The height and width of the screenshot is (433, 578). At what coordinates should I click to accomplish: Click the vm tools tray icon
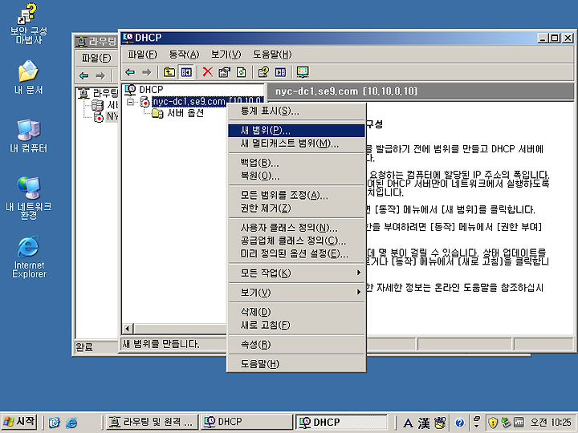(519, 423)
